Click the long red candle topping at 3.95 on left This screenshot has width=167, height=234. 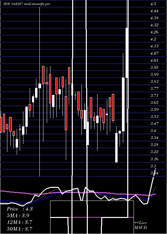(x=43, y=75)
